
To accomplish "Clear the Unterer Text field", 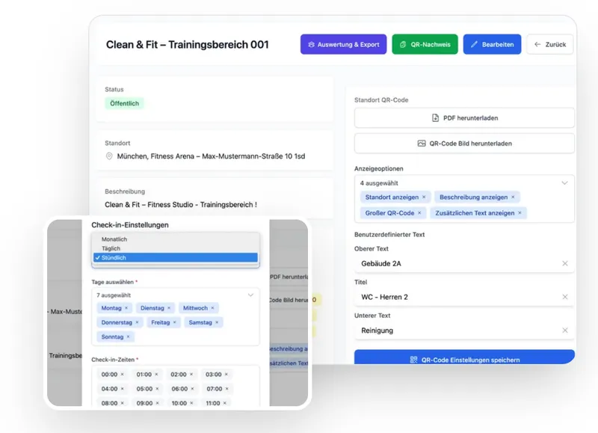I will click(564, 331).
